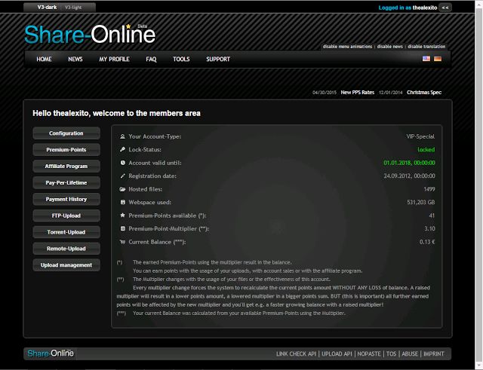Toggle disable translation
Viewport: 483px width, 370px height.
click(x=426, y=47)
